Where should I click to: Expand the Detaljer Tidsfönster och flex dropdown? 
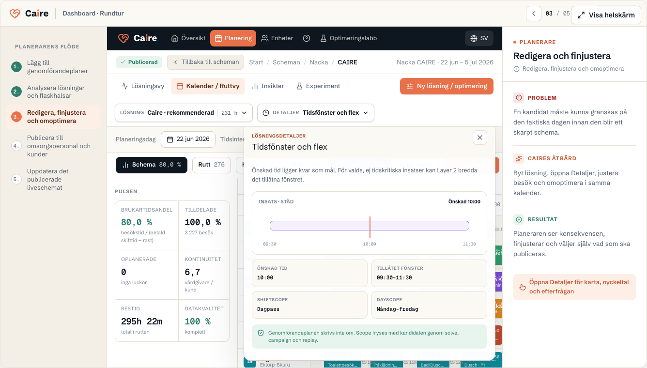click(316, 113)
